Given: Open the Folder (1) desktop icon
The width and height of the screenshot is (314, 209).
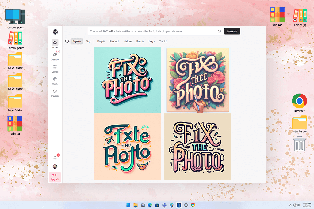Looking at the screenshot, I should (x=300, y=17).
